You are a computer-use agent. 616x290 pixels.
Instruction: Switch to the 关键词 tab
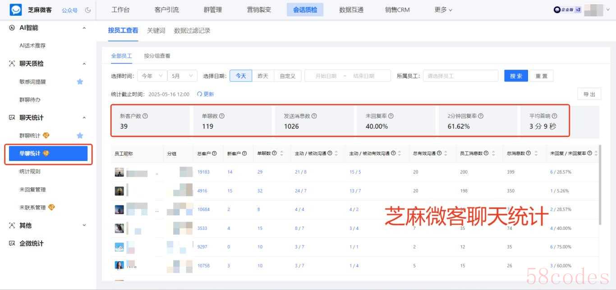pyautogui.click(x=156, y=31)
